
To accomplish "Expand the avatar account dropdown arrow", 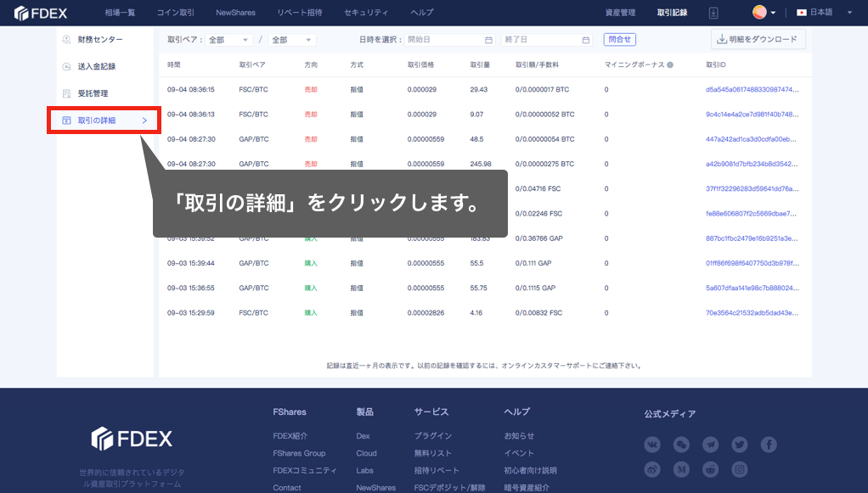I will tap(773, 12).
